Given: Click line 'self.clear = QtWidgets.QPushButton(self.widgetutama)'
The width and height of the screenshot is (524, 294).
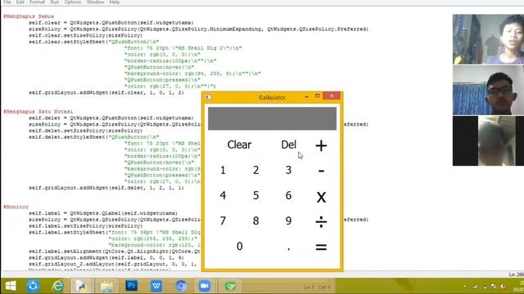Looking at the screenshot, I should pos(111,23).
